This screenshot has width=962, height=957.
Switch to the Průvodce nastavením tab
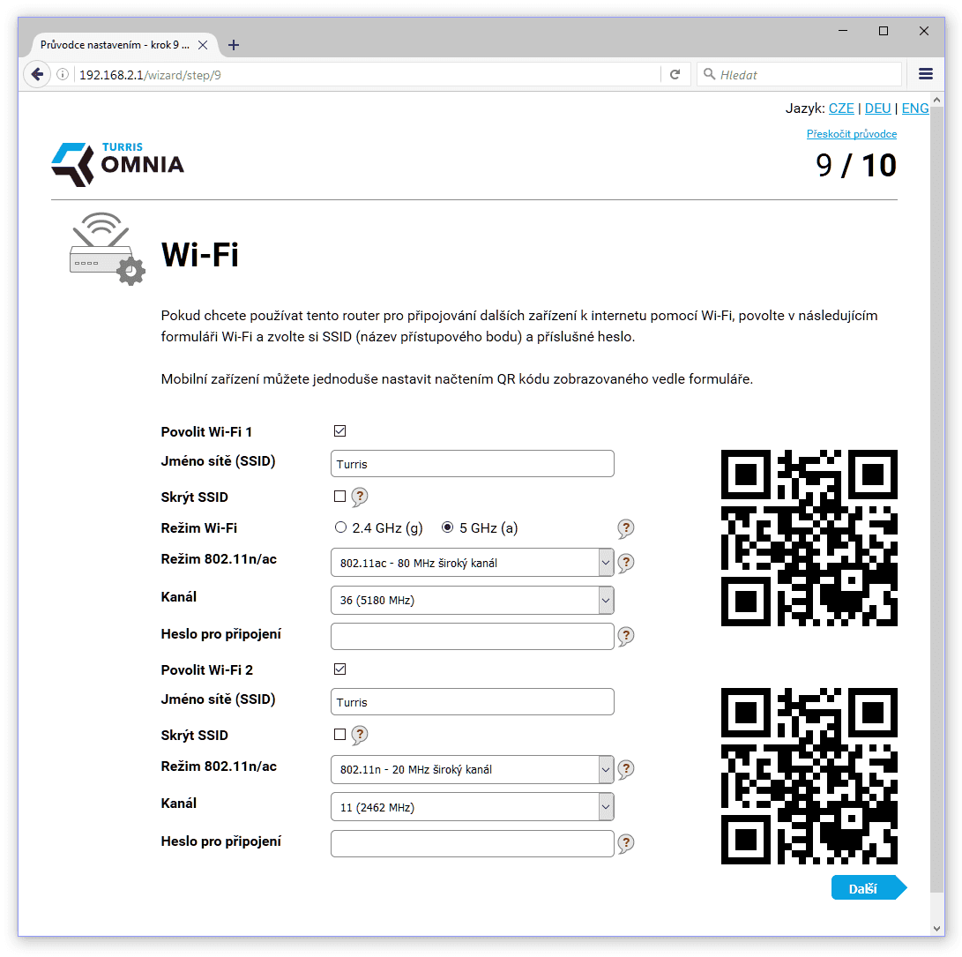tap(115, 45)
